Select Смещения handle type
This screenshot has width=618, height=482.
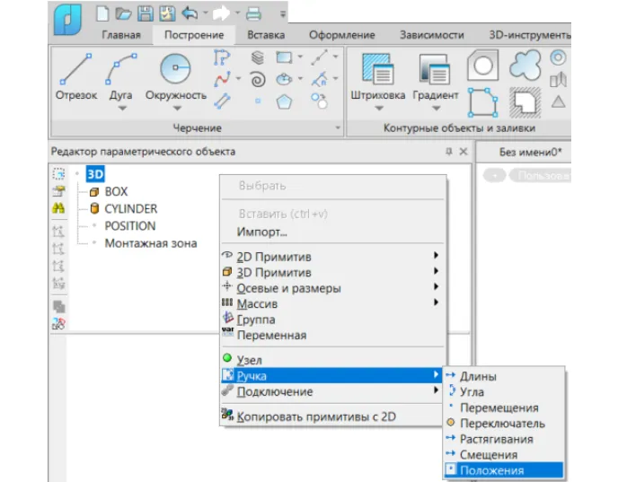[x=505, y=454]
